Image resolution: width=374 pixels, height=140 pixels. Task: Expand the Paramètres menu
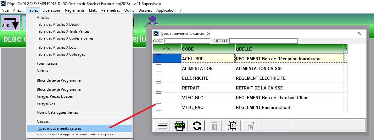click(110, 10)
